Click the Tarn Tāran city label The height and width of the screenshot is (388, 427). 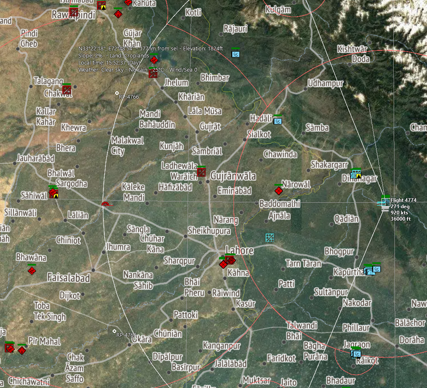tap(304, 264)
